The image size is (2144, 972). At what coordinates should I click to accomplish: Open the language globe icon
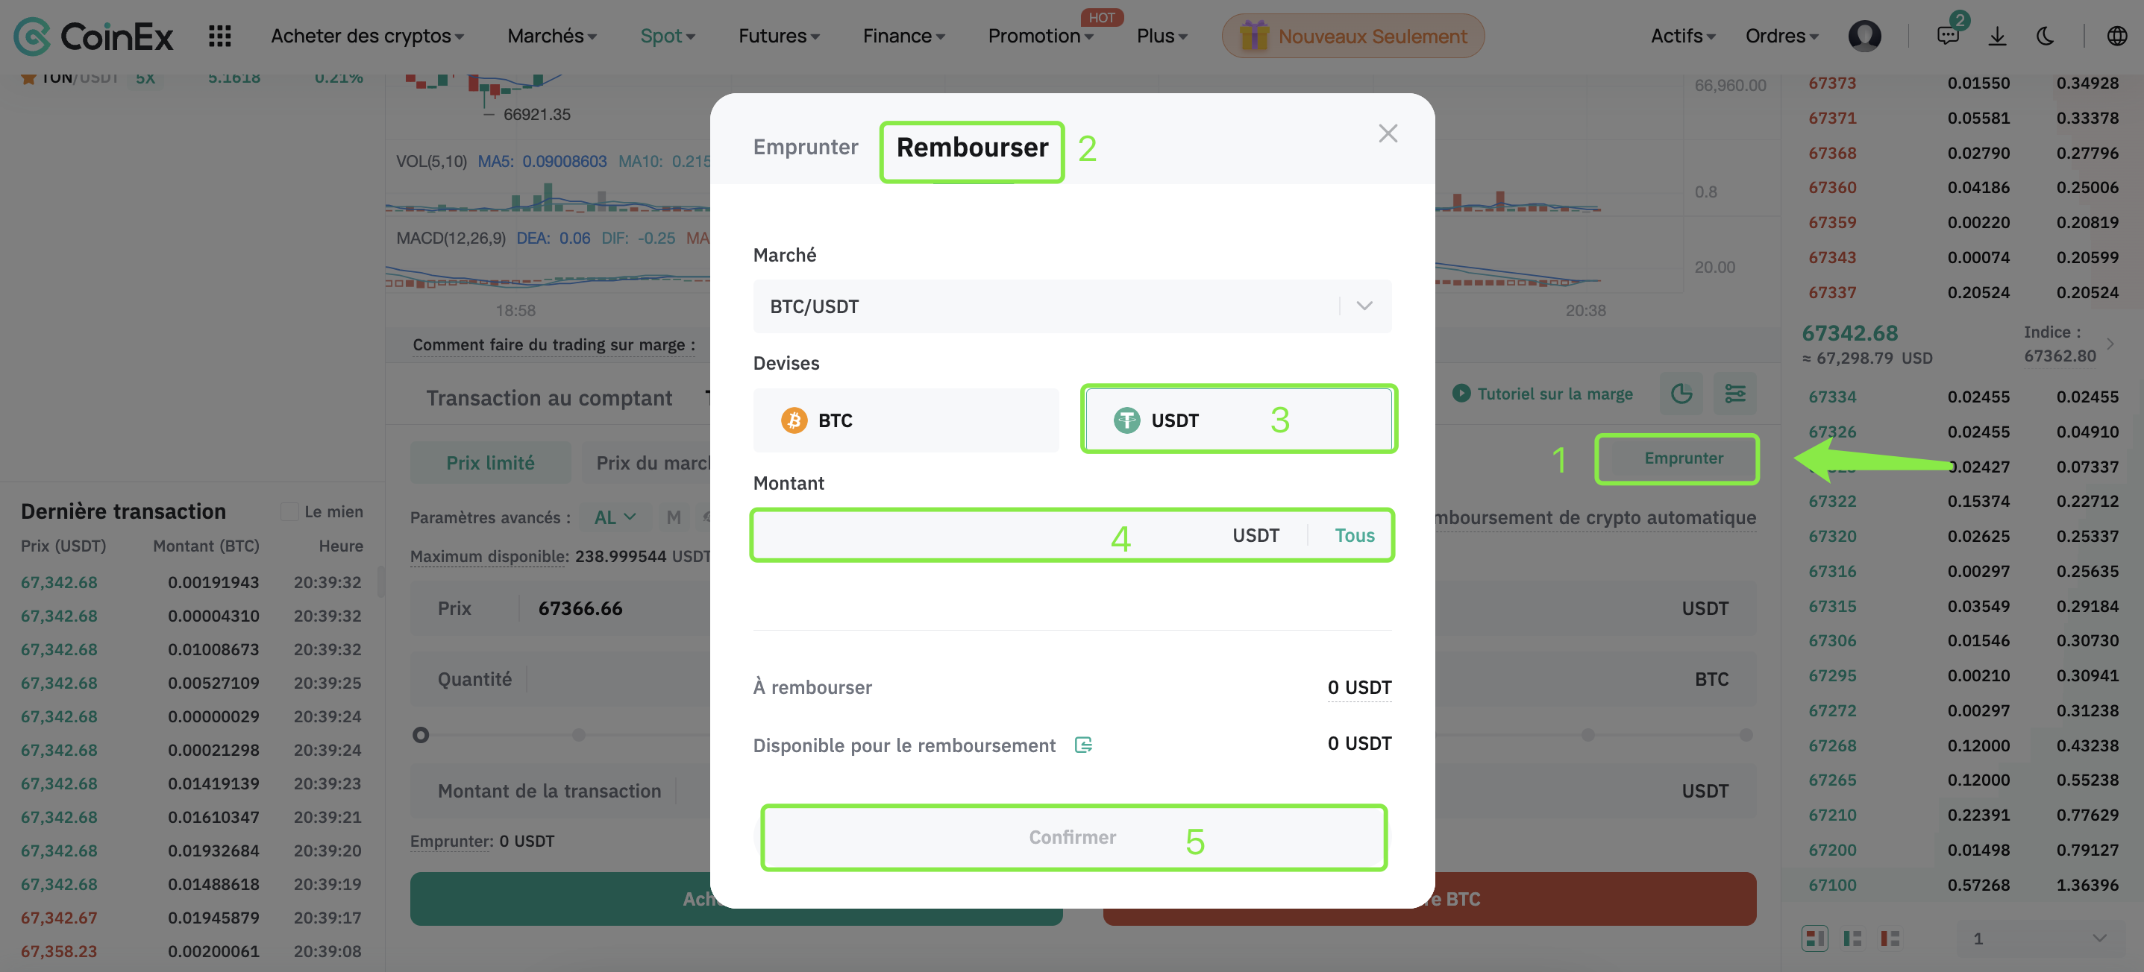[x=2116, y=36]
